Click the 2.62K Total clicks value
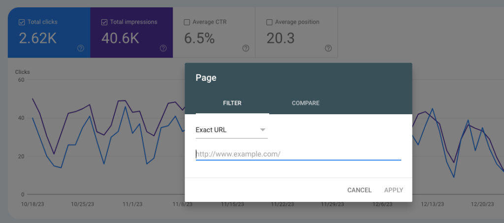The height and width of the screenshot is (223, 504). point(38,38)
